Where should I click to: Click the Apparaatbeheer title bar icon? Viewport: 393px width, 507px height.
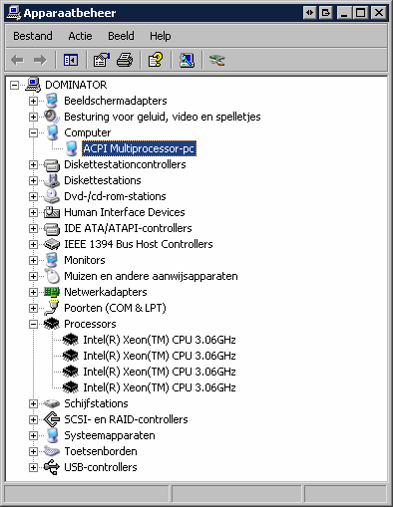point(14,13)
